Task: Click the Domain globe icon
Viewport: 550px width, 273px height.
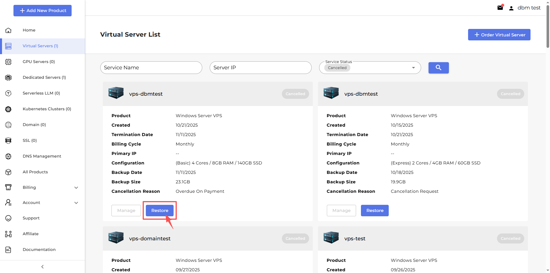Action: coord(8,125)
